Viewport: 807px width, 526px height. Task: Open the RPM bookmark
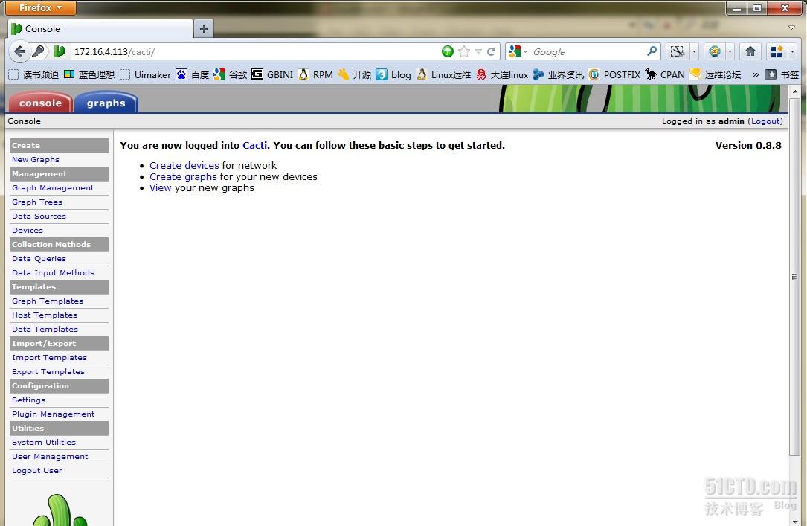(315, 74)
